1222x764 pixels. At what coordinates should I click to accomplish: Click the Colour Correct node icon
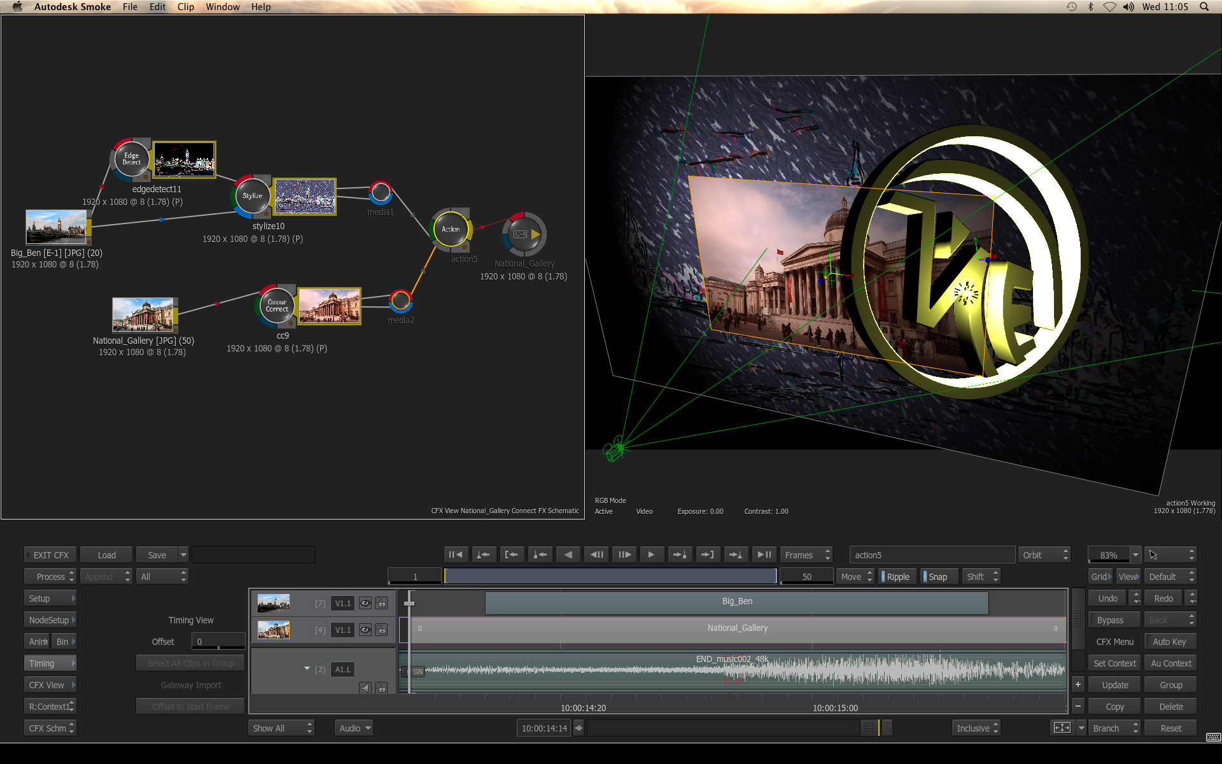pyautogui.click(x=277, y=306)
